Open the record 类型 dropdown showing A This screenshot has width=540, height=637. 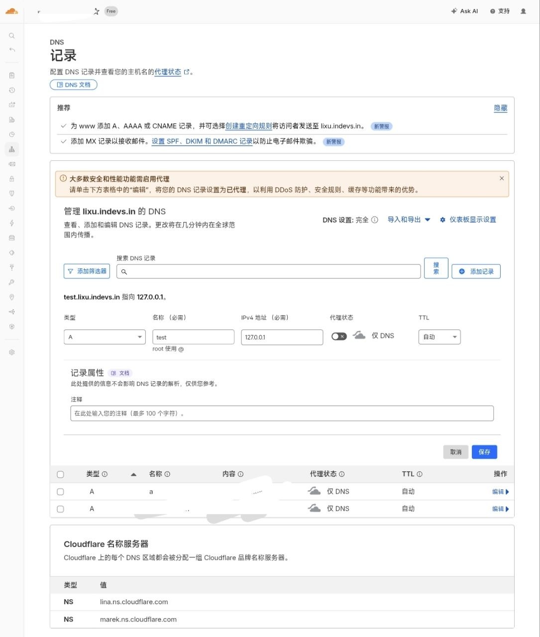tap(105, 337)
